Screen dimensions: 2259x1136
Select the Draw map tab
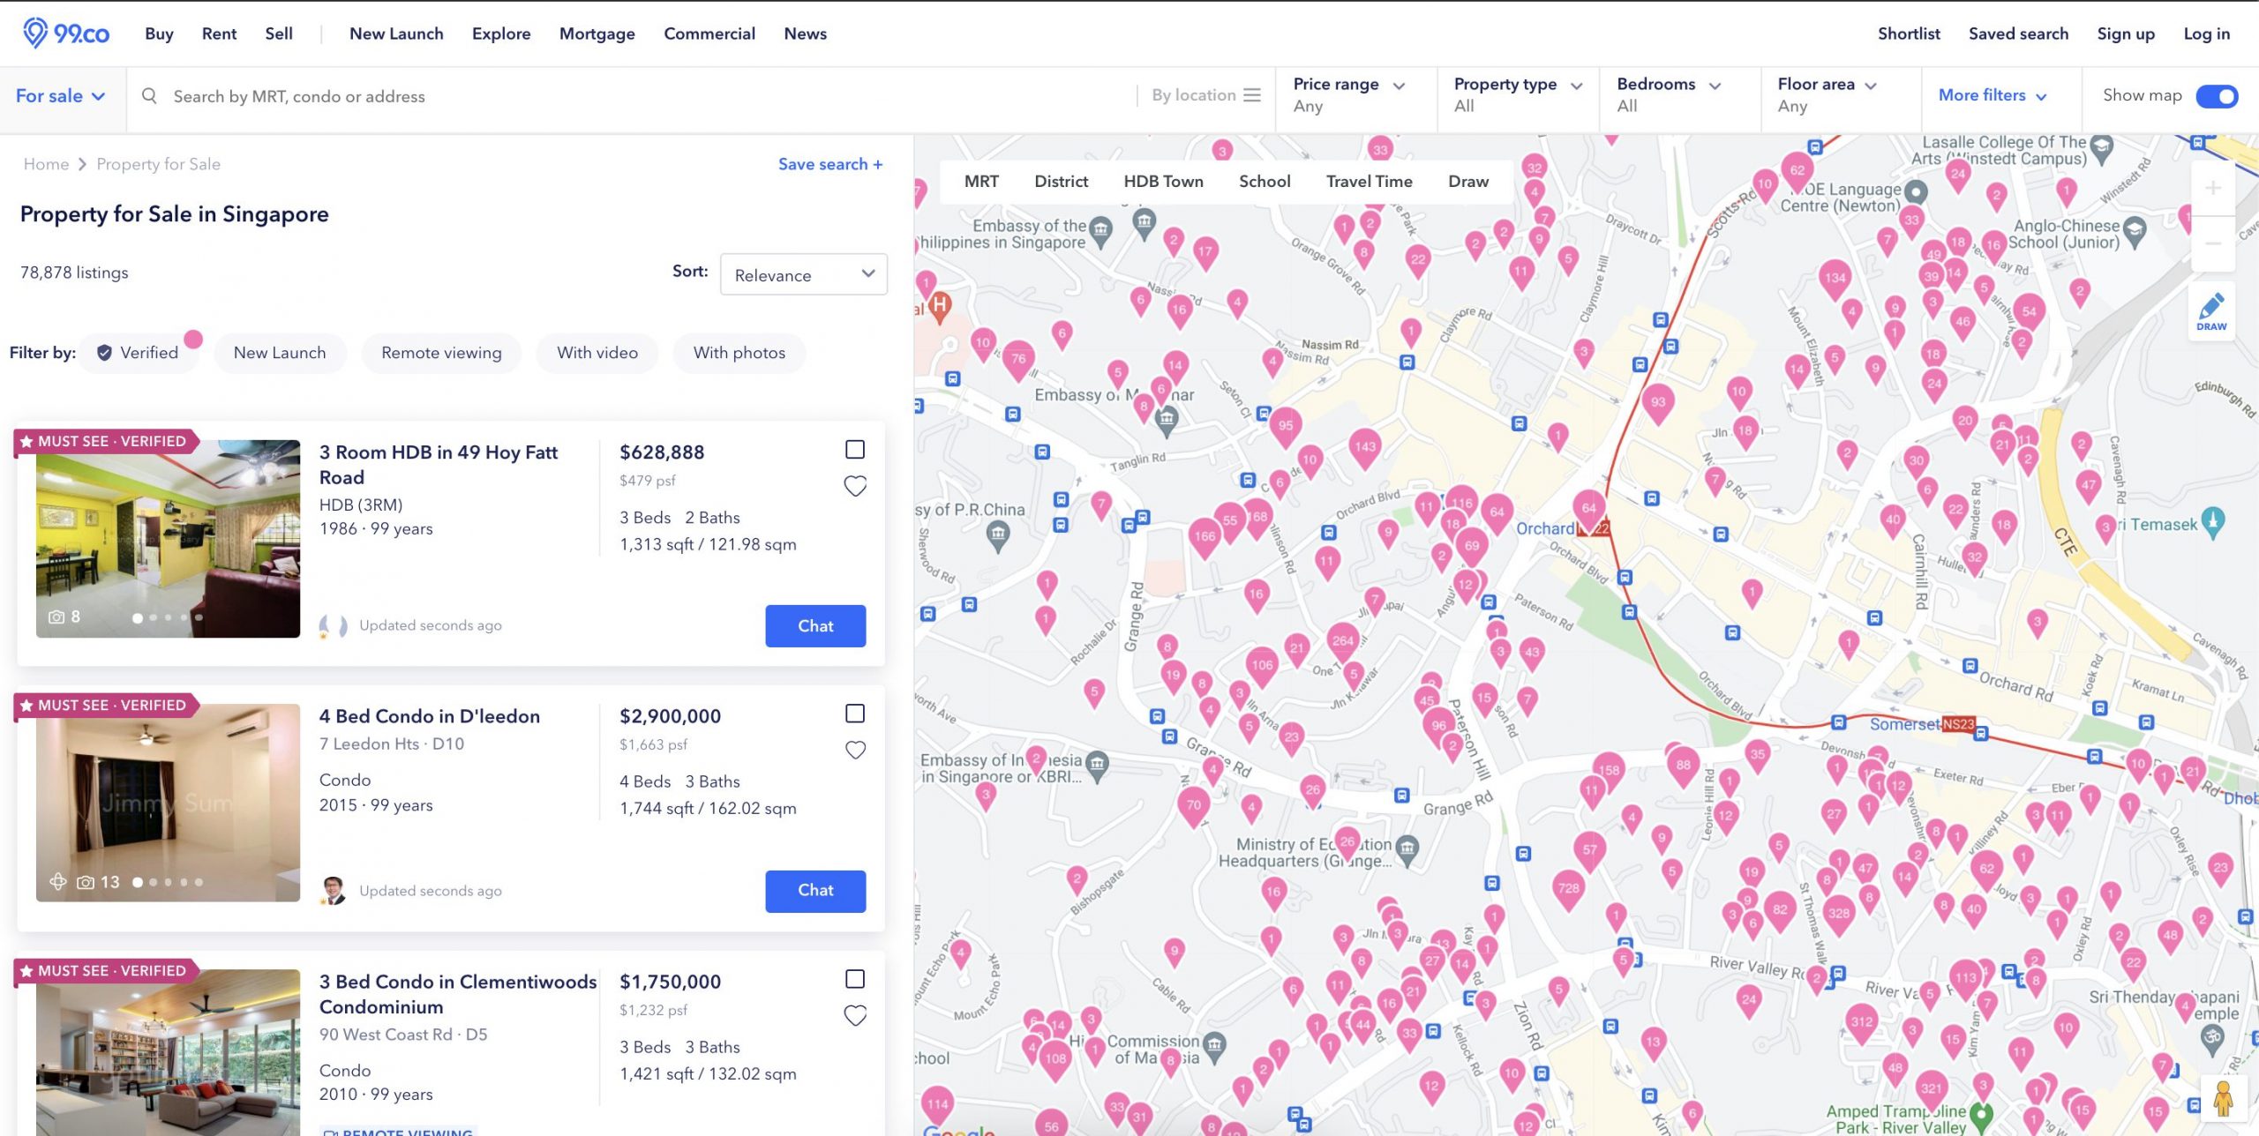click(x=1468, y=182)
